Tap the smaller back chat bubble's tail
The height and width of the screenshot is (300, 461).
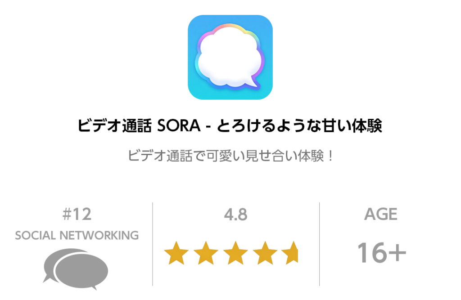[48, 278]
